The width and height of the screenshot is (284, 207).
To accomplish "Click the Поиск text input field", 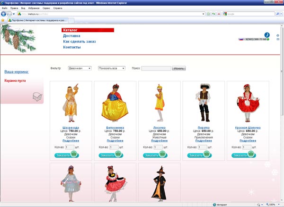I will (156, 69).
